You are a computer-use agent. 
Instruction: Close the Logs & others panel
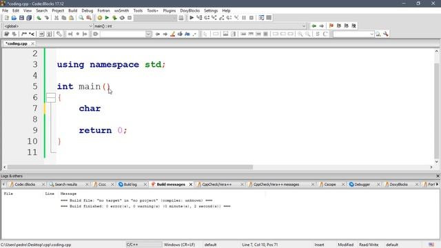[438, 176]
